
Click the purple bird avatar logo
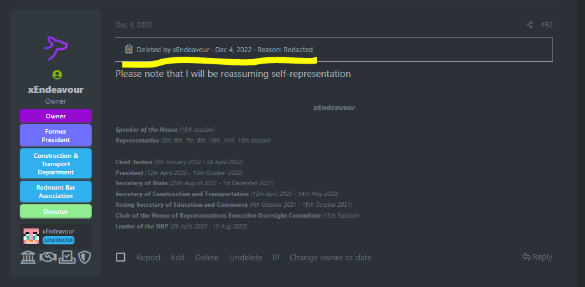click(x=56, y=45)
